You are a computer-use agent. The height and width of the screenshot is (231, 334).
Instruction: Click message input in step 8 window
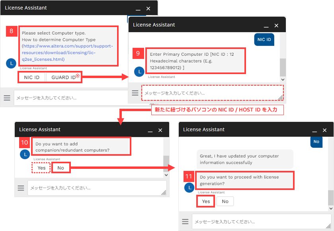(71, 98)
